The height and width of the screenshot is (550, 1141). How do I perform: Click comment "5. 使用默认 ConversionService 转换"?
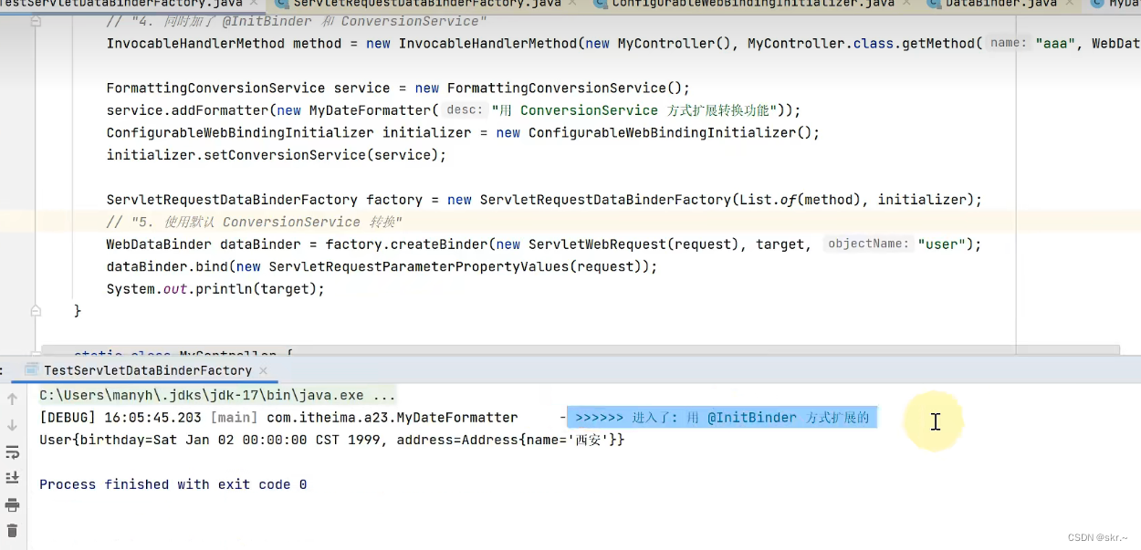pos(255,223)
